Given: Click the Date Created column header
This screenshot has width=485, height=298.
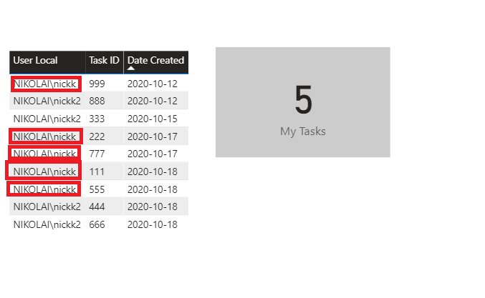Looking at the screenshot, I should pos(155,60).
